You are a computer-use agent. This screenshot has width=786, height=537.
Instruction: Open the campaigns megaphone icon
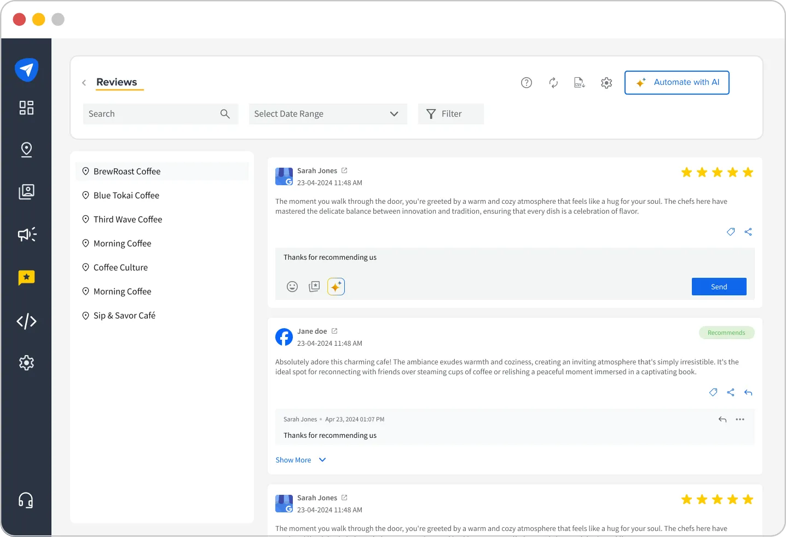[26, 235]
